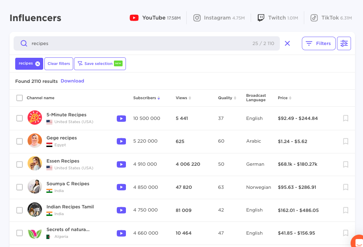Select all channels with the header checkbox
Viewport: 363px width, 247px height.
coord(20,98)
